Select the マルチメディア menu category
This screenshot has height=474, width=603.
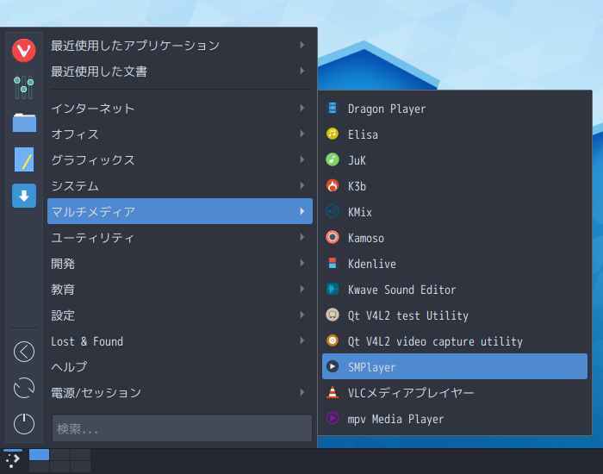(180, 211)
